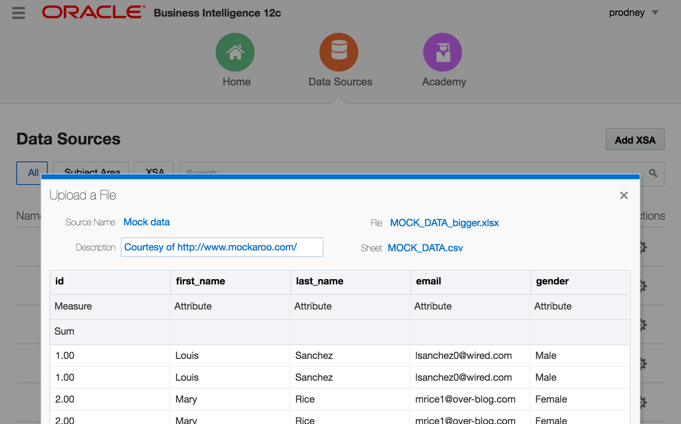Edit the Mock data source name
This screenshot has height=424, width=681.
147,222
